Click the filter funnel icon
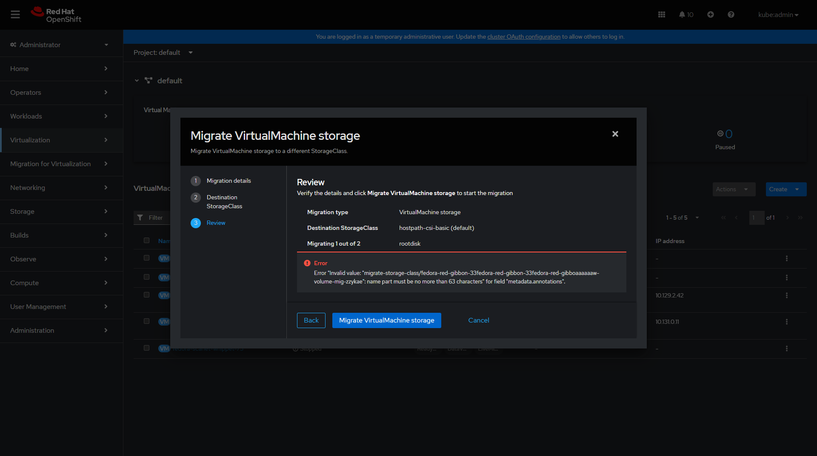The height and width of the screenshot is (456, 817). click(x=140, y=218)
